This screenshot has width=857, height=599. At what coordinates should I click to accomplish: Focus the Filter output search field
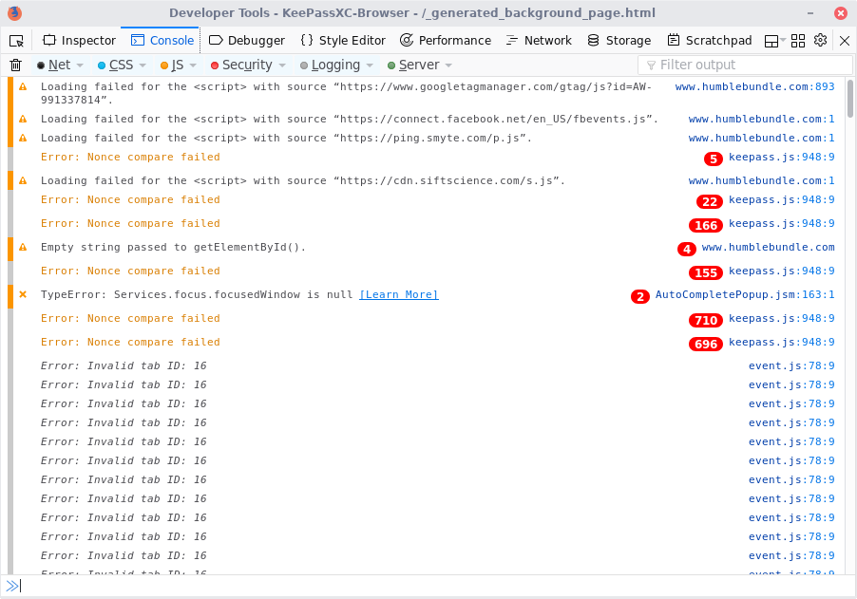click(x=745, y=65)
